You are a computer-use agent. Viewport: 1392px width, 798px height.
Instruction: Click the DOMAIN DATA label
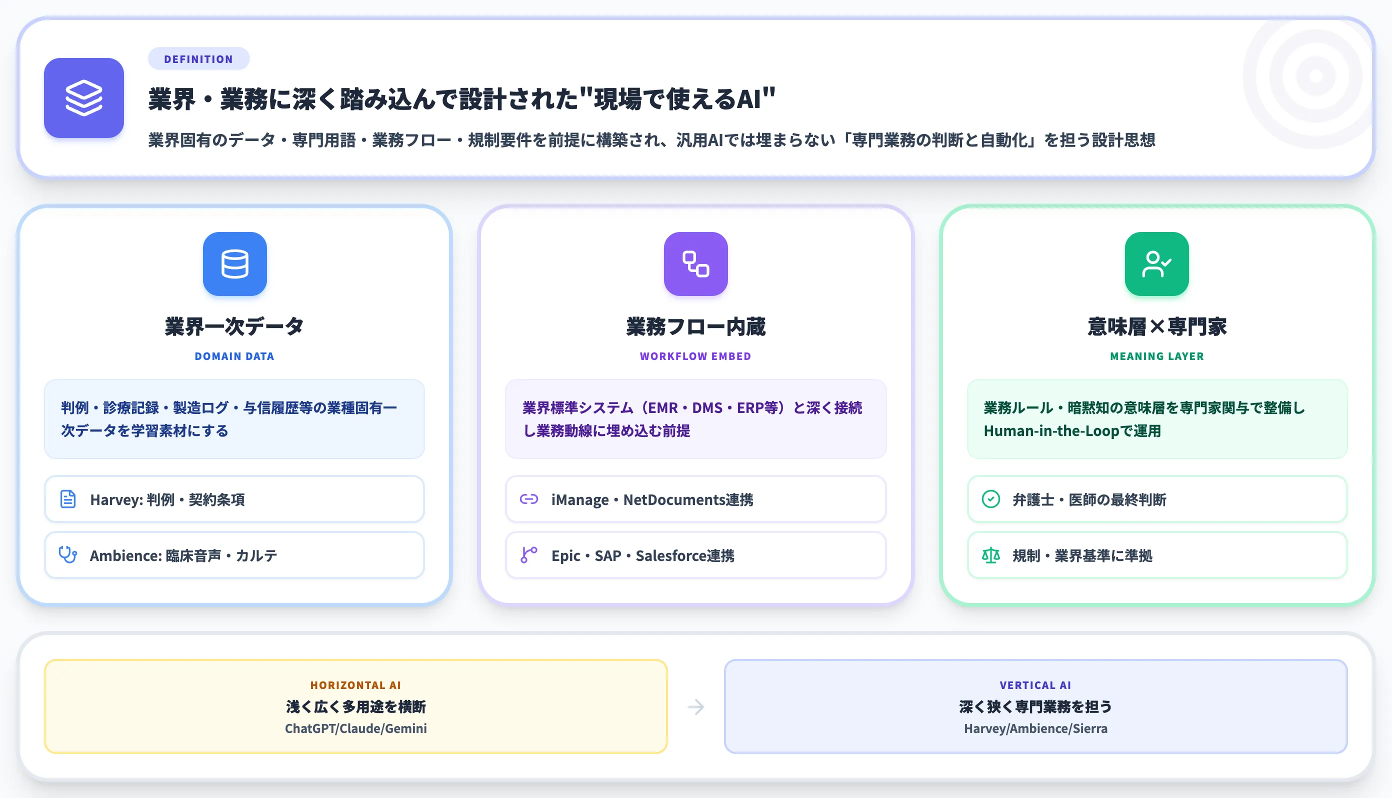(x=234, y=356)
